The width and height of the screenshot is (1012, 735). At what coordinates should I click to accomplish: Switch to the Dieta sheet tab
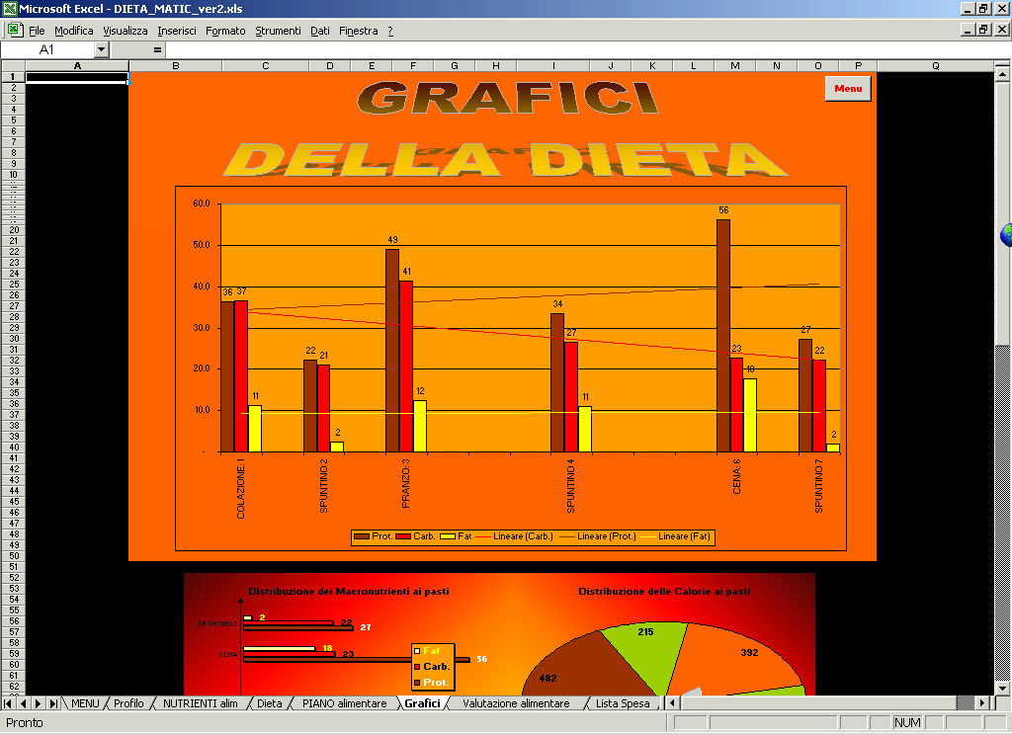[269, 703]
